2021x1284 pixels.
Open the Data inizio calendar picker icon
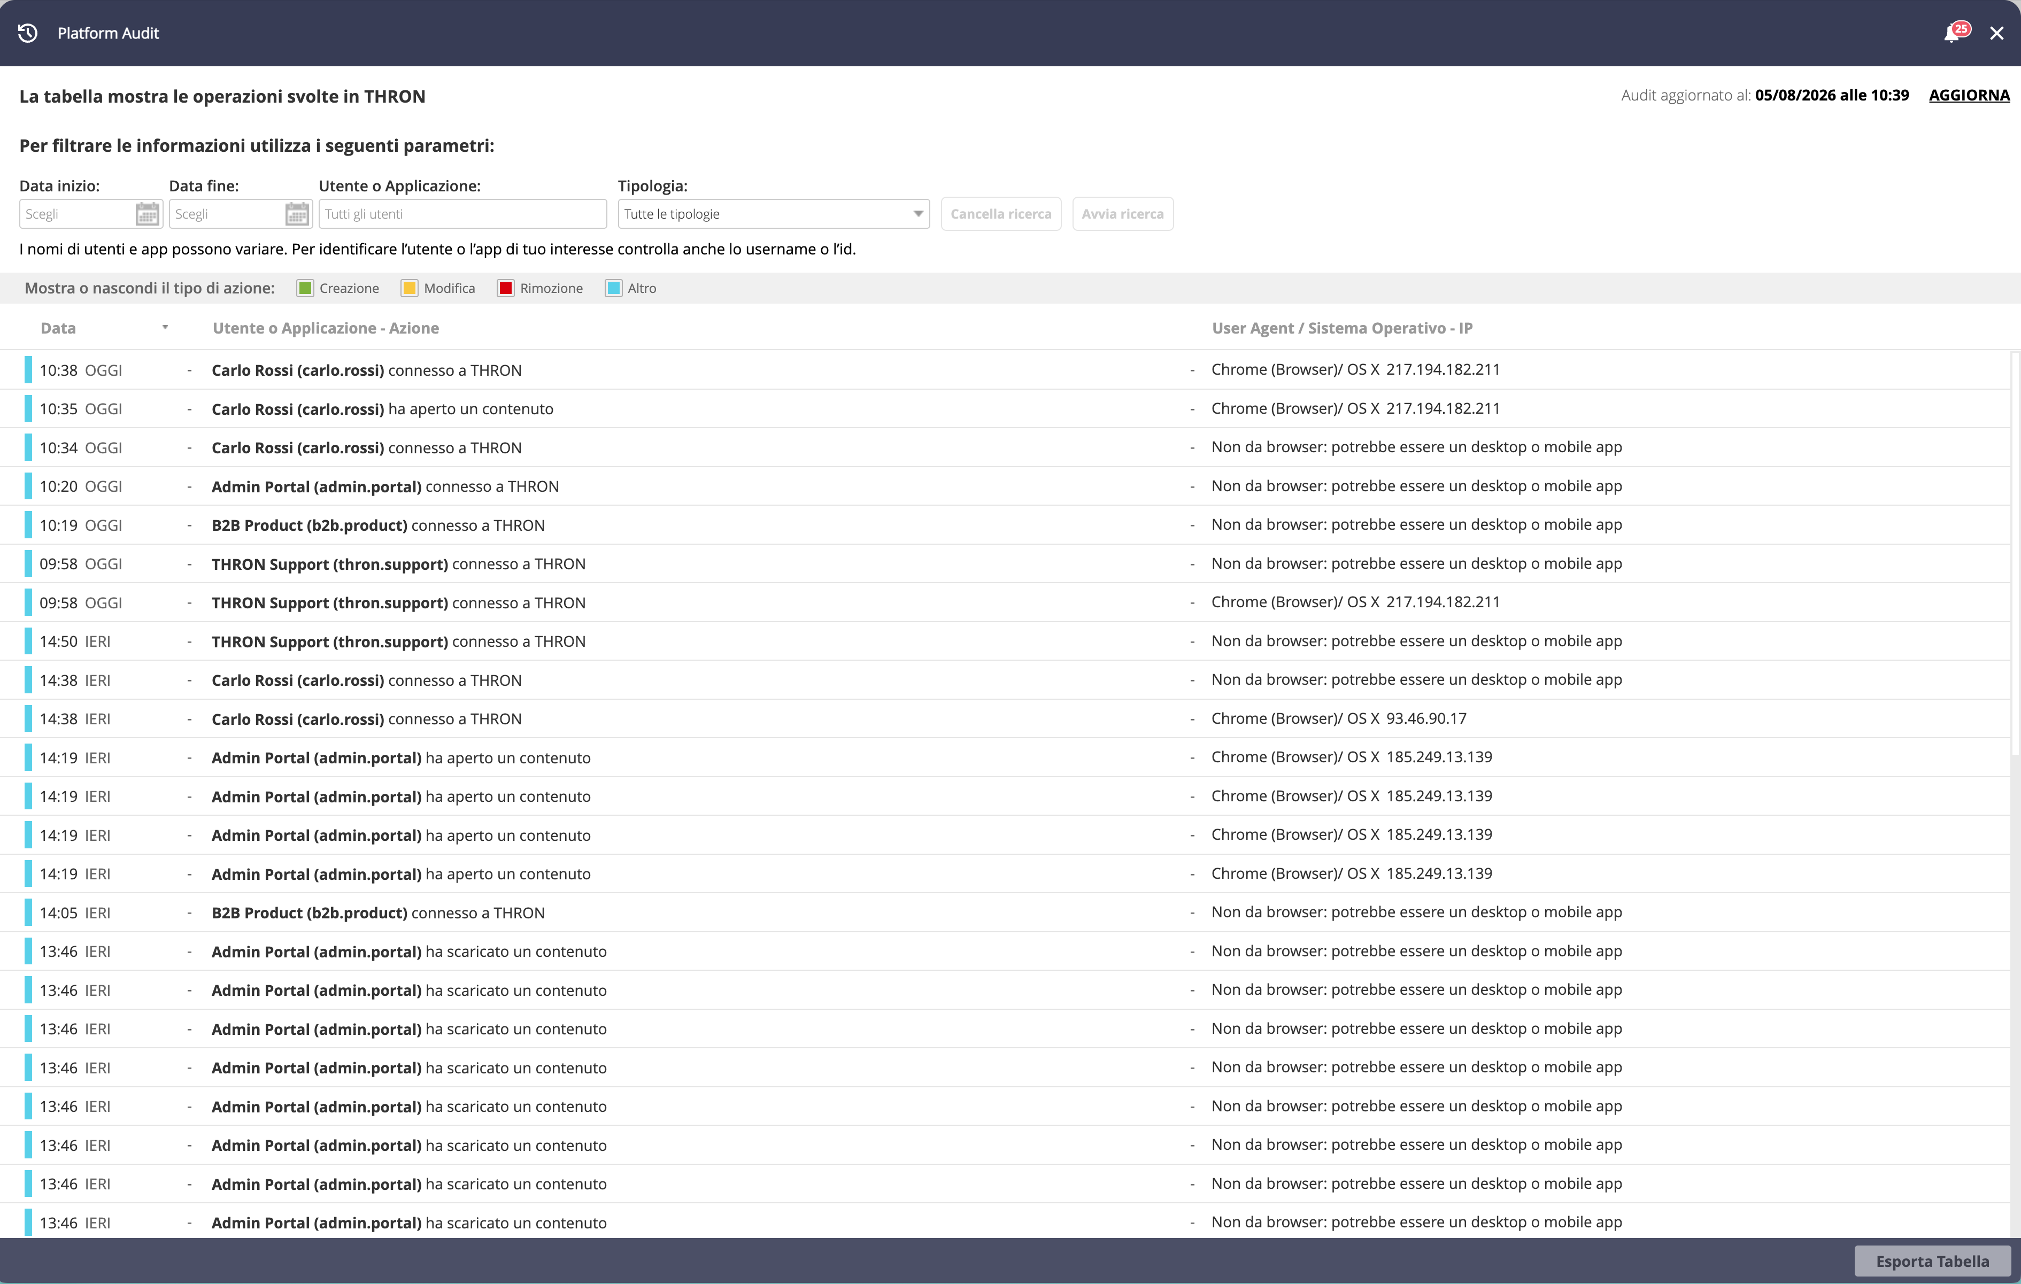(147, 214)
